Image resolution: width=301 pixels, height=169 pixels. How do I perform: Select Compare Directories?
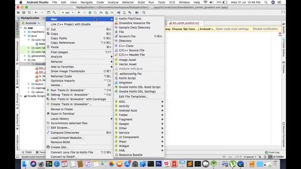(79, 132)
